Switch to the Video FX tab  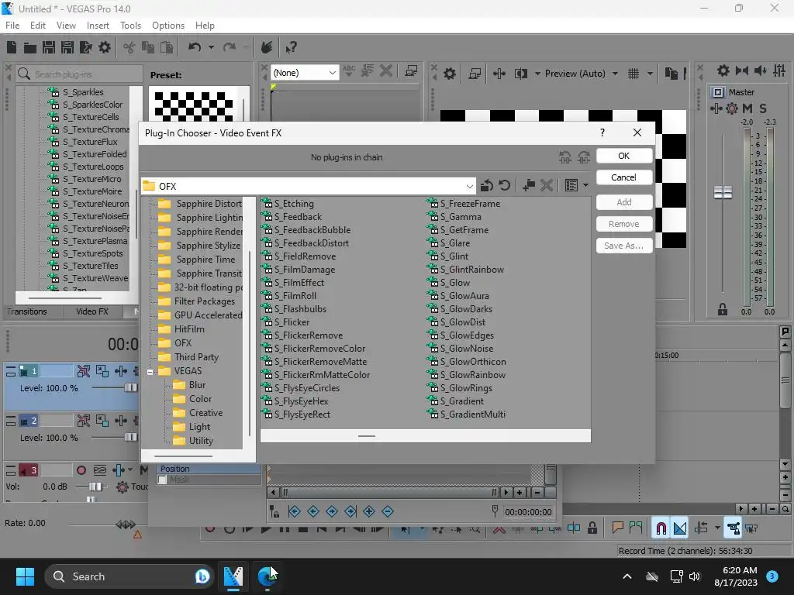click(92, 311)
